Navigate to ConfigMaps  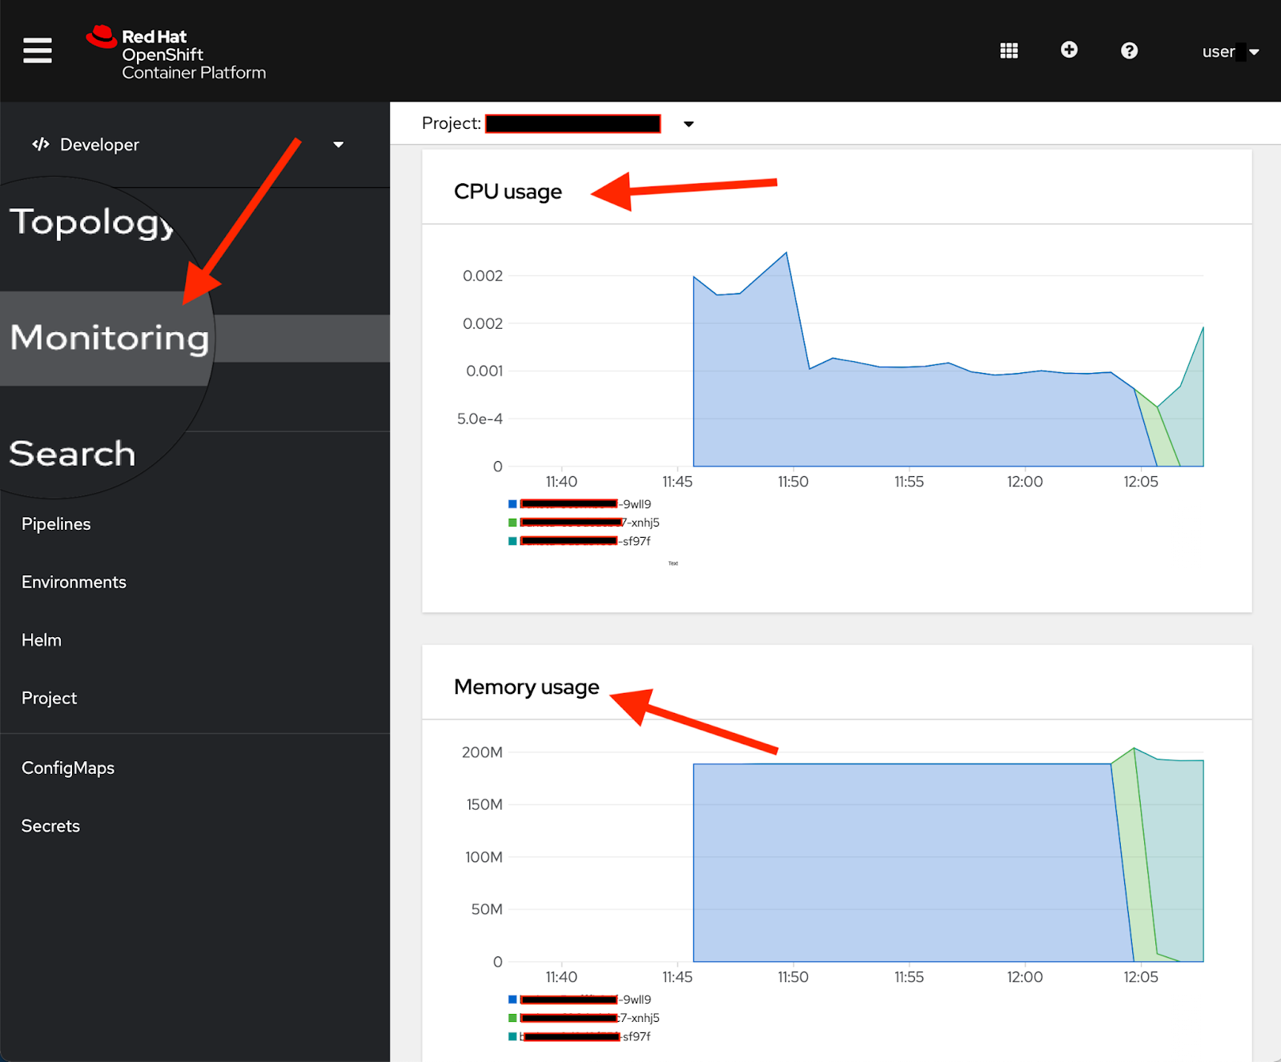click(68, 767)
